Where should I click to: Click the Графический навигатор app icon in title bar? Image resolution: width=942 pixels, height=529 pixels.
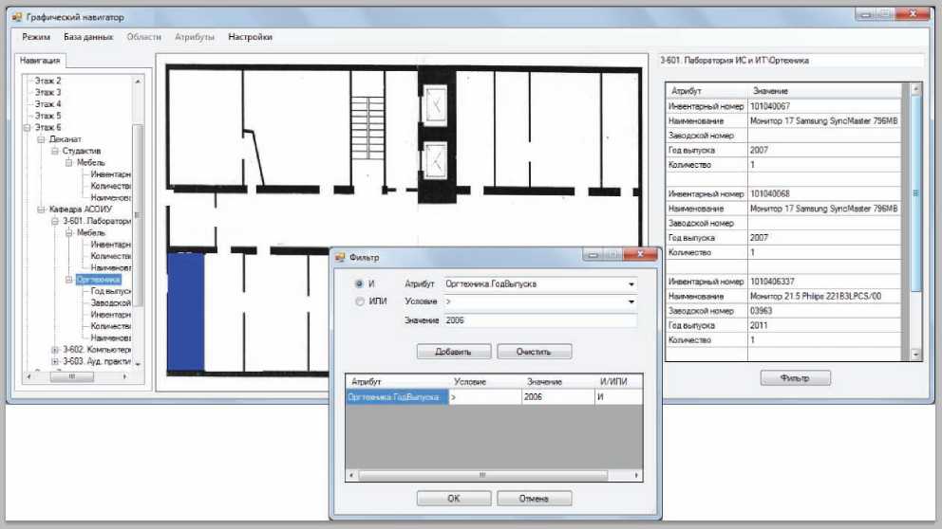16,17
